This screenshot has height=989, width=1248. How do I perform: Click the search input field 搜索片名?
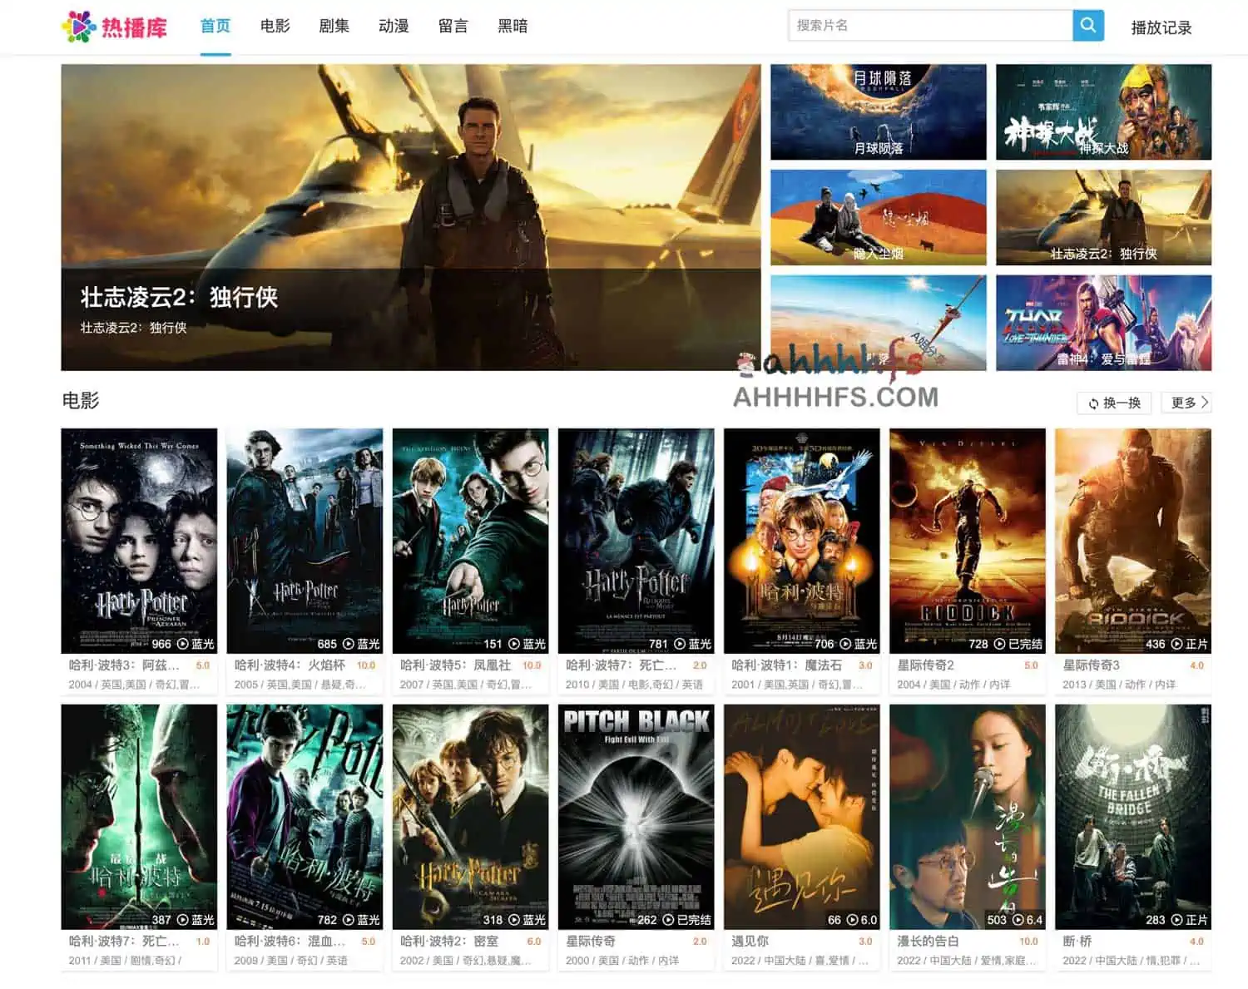pyautogui.click(x=929, y=26)
